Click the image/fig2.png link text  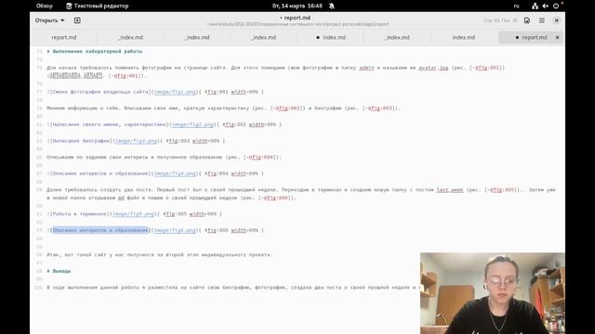tap(192, 124)
